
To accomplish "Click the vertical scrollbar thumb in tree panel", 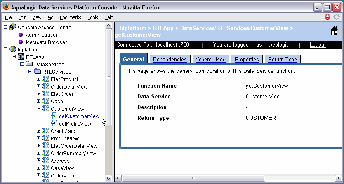I will click(x=109, y=77).
